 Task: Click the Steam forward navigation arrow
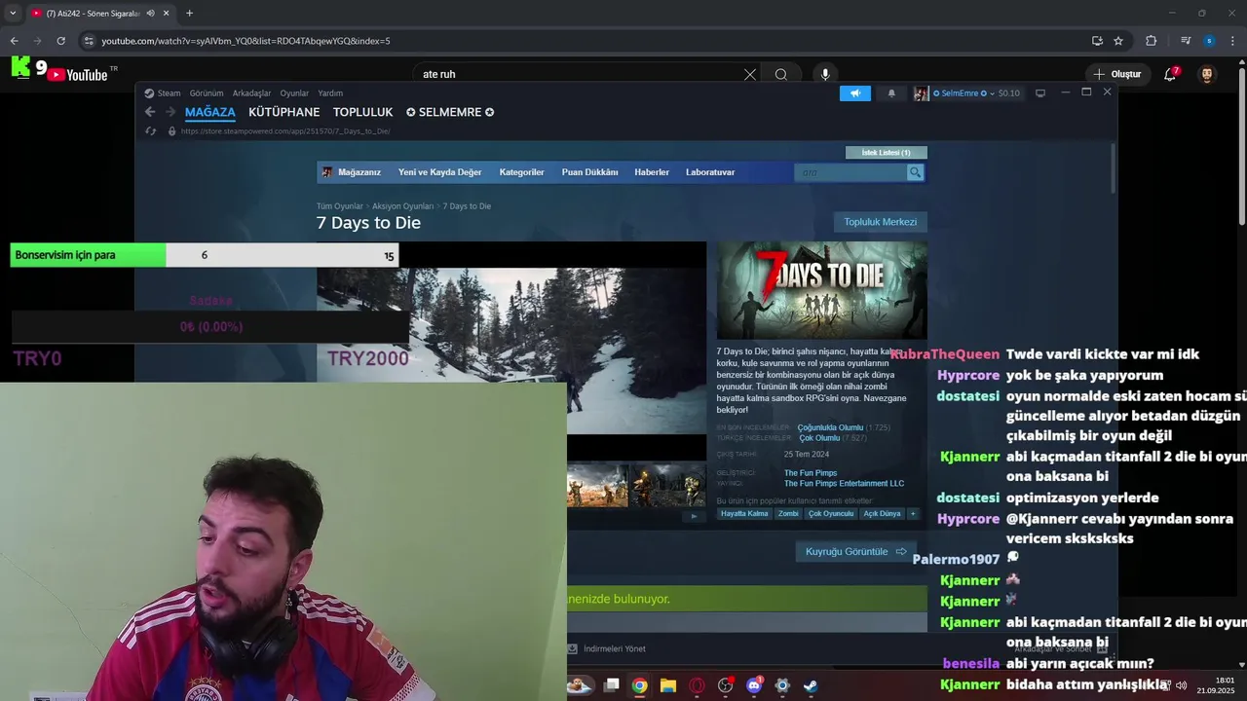click(170, 112)
